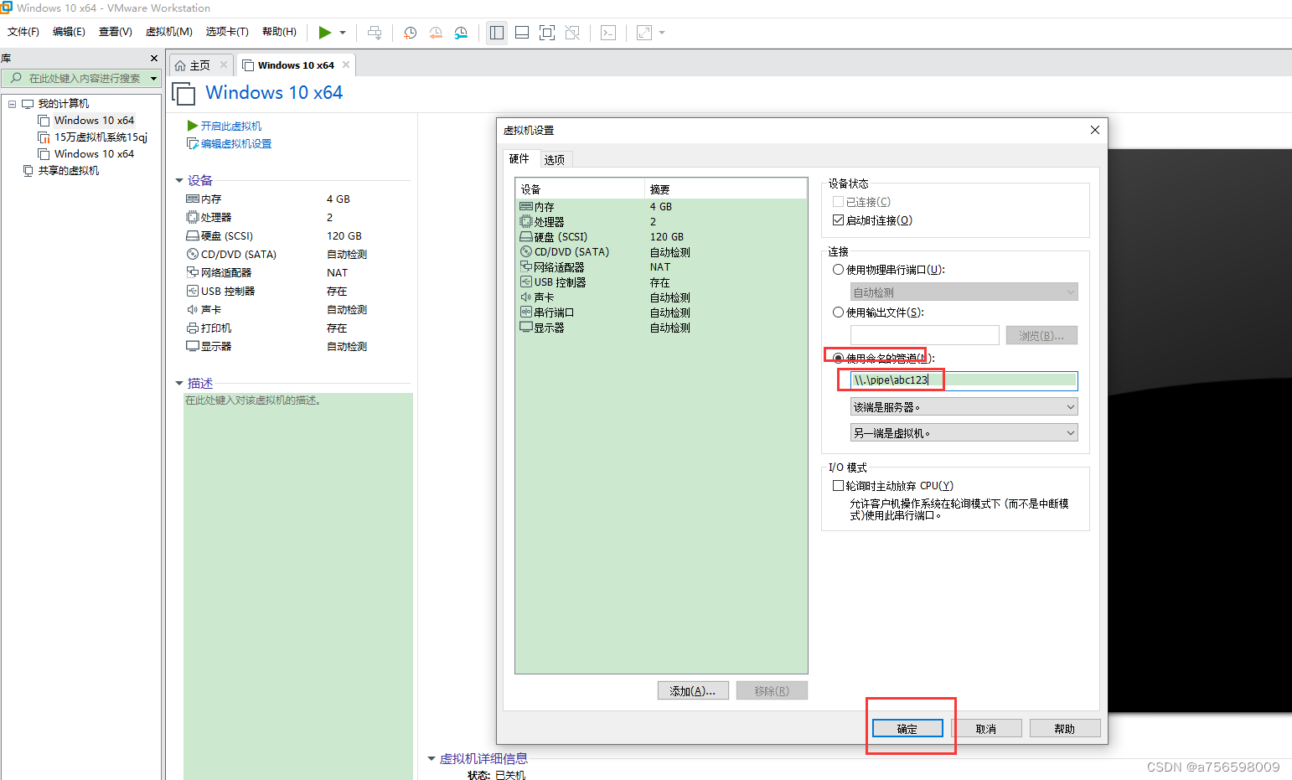
Task: Open the 查看(V) menu
Action: point(115,32)
